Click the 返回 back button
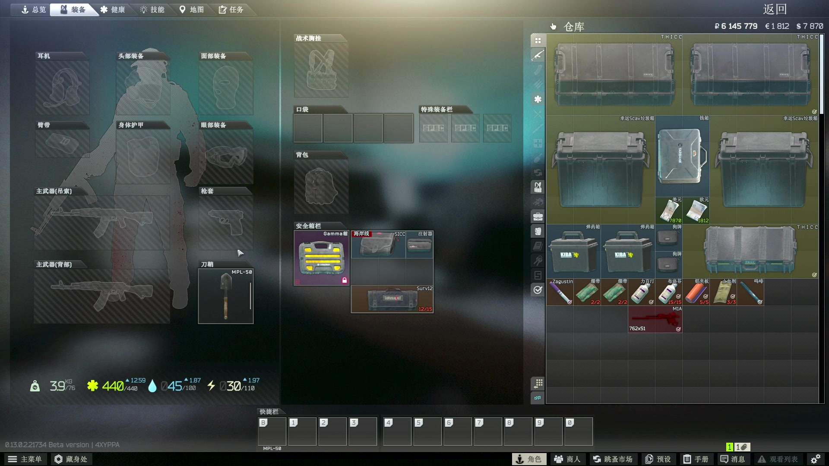 coord(775,9)
